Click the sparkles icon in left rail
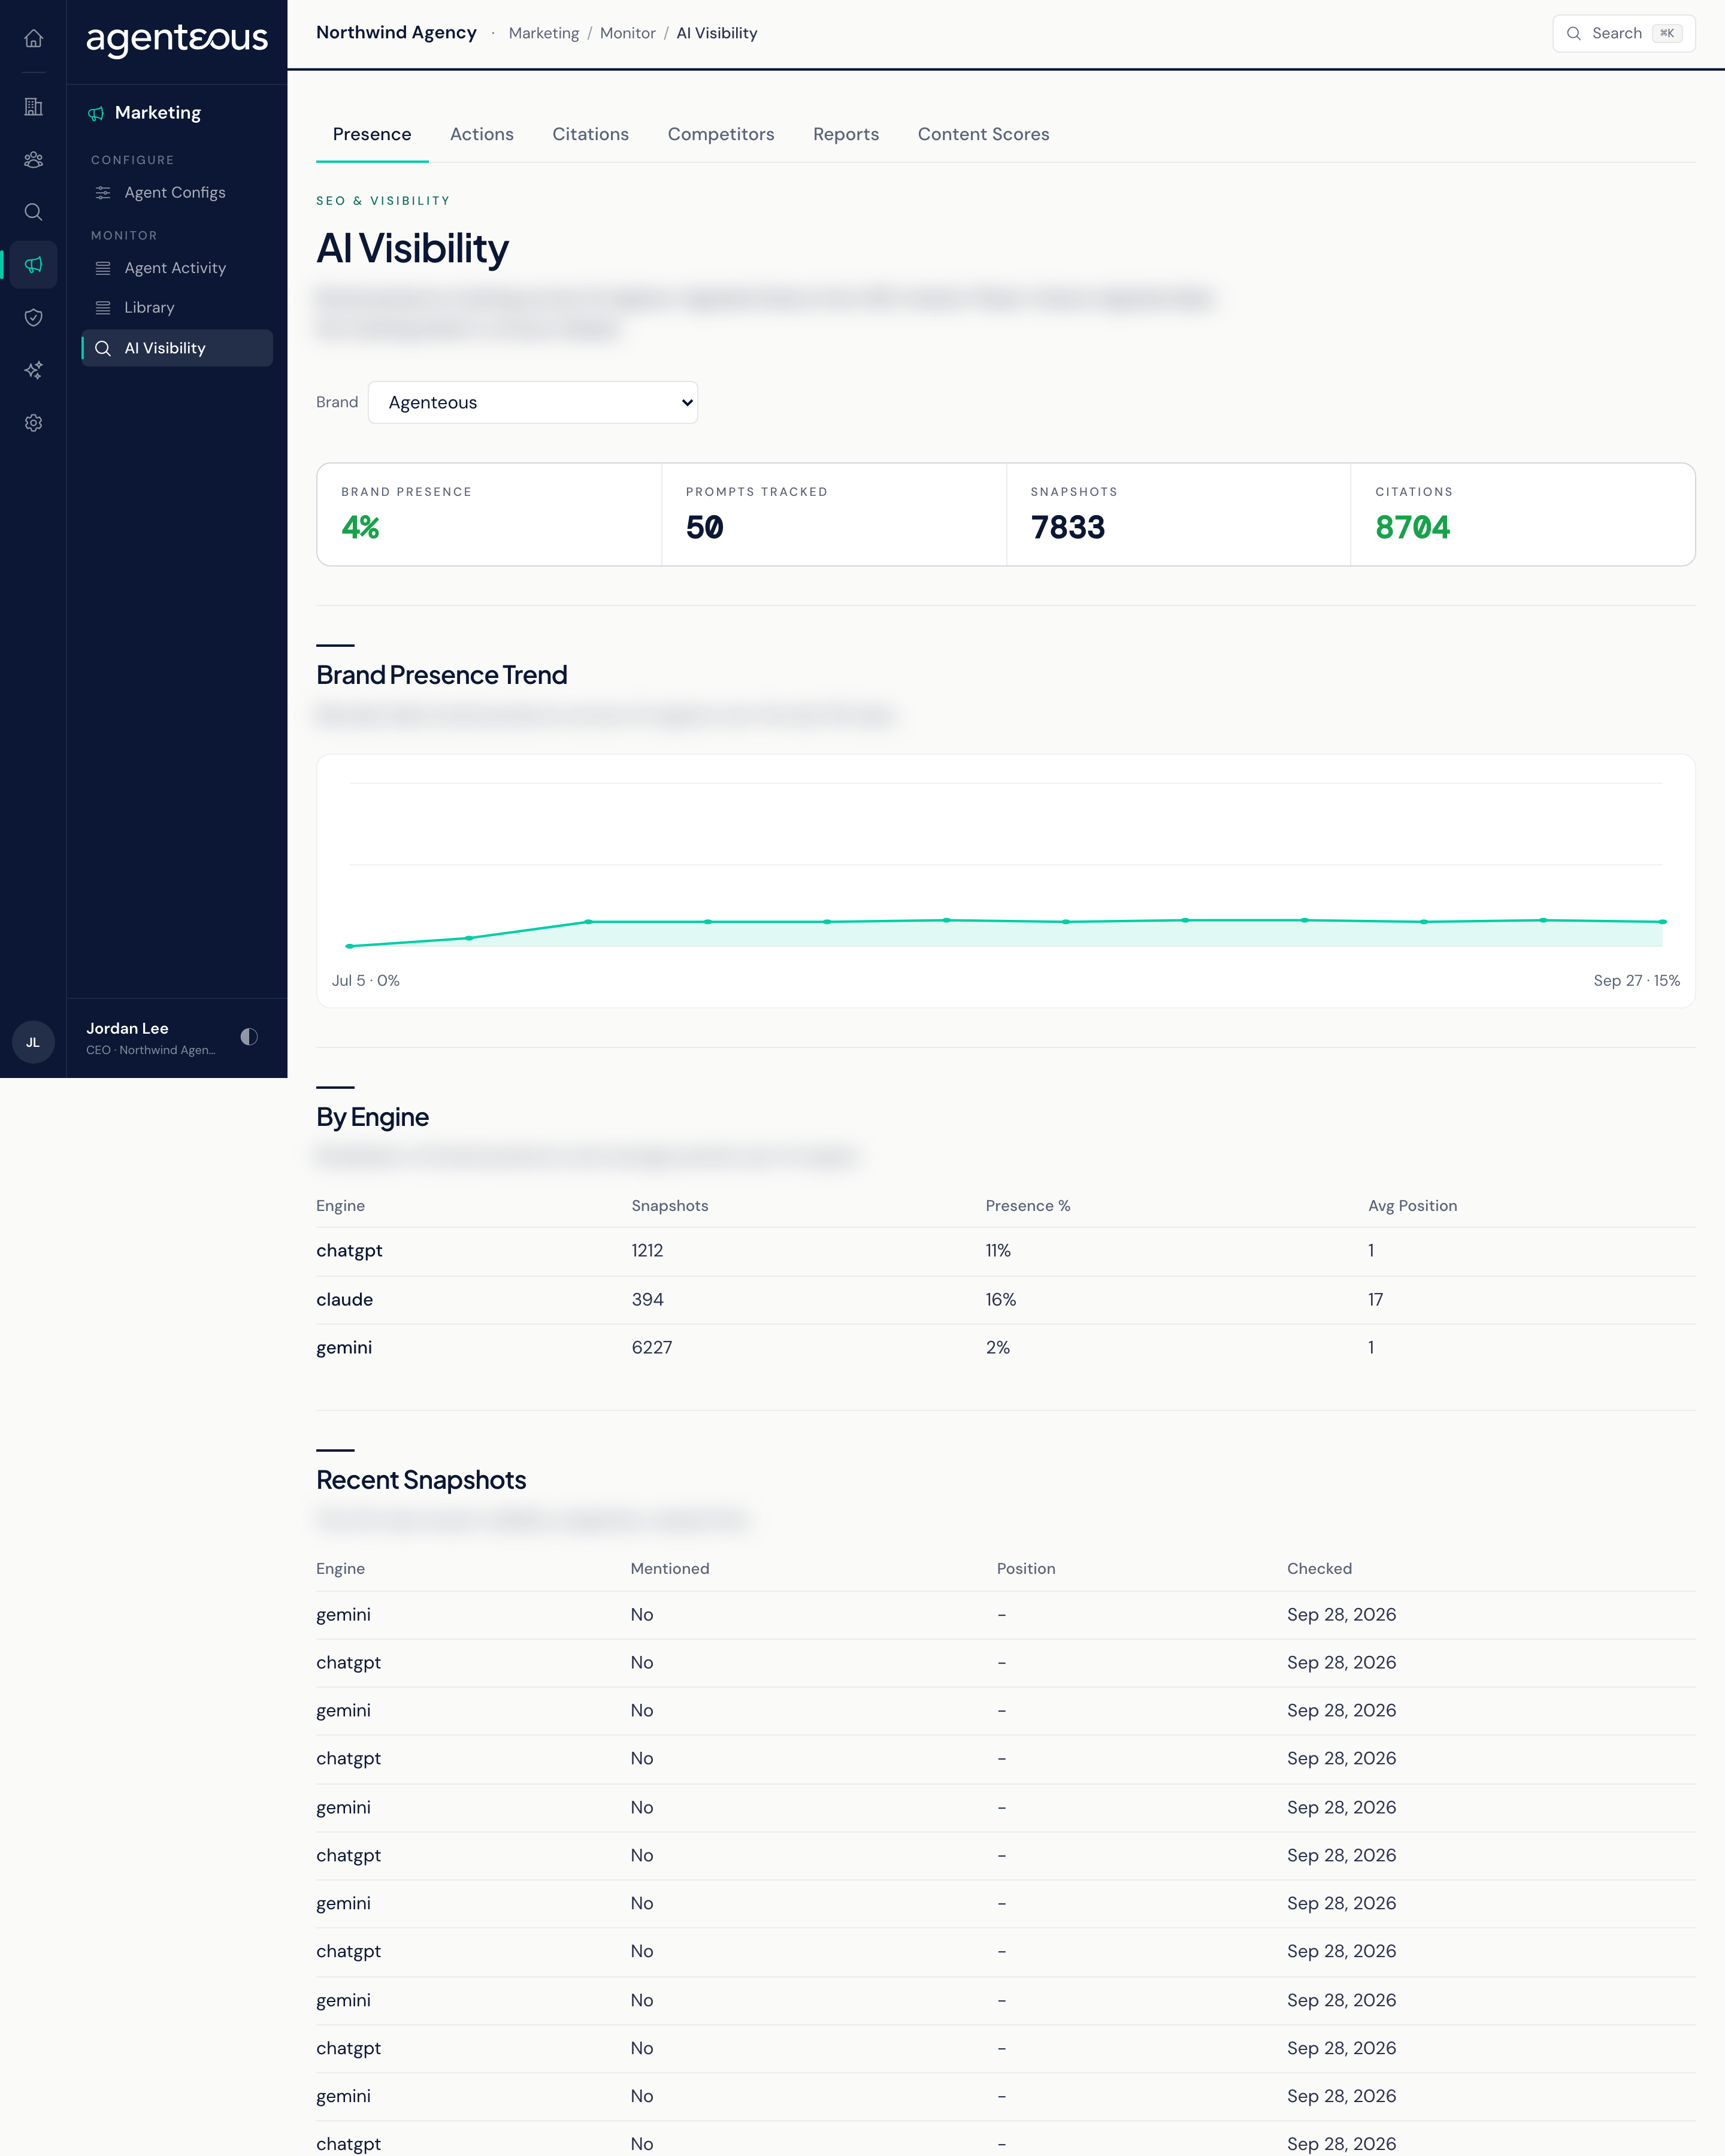1725x2156 pixels. pos(33,370)
